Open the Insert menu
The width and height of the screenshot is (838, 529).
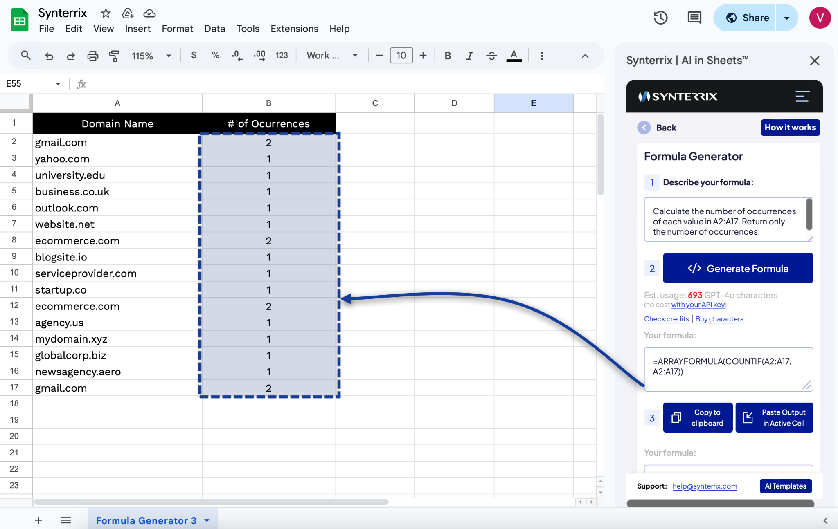pos(137,29)
